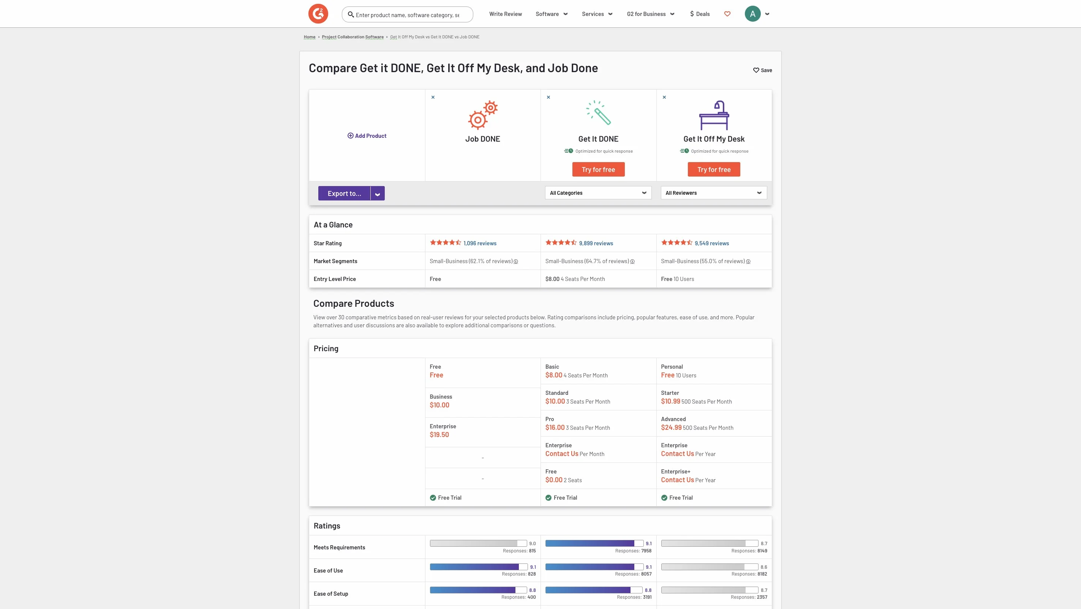Click Get It DONE product name

pyautogui.click(x=598, y=139)
